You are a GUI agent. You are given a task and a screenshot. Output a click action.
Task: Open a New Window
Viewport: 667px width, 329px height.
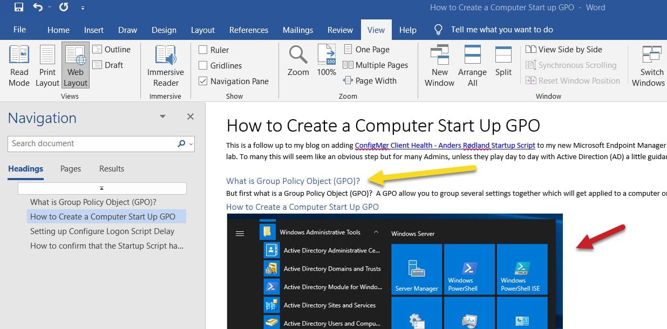point(439,66)
